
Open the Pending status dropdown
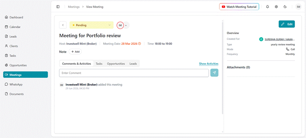point(91,25)
